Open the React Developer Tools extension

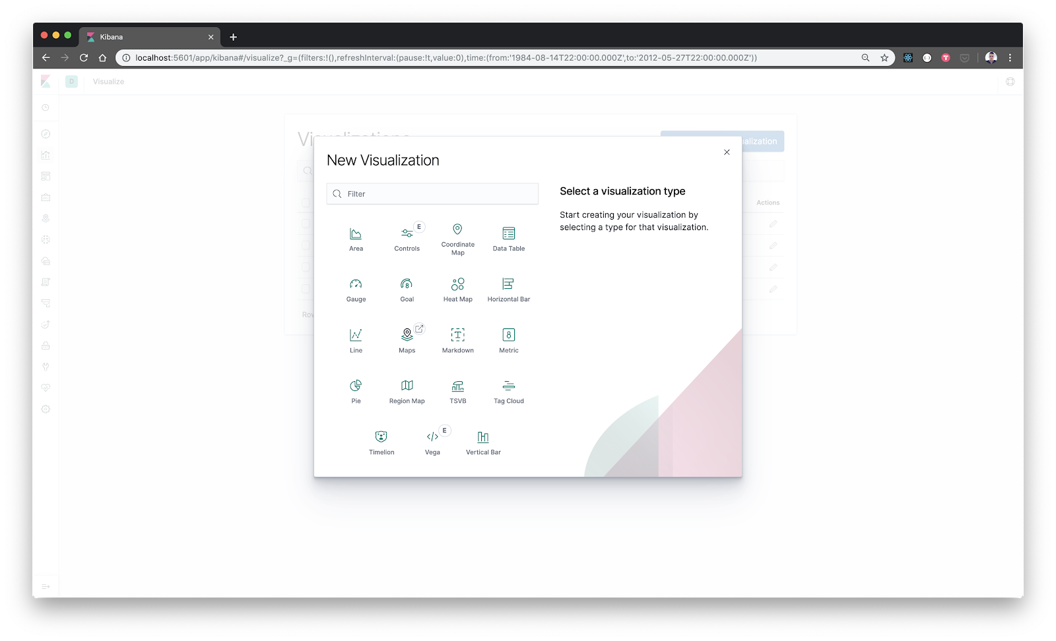pos(908,57)
